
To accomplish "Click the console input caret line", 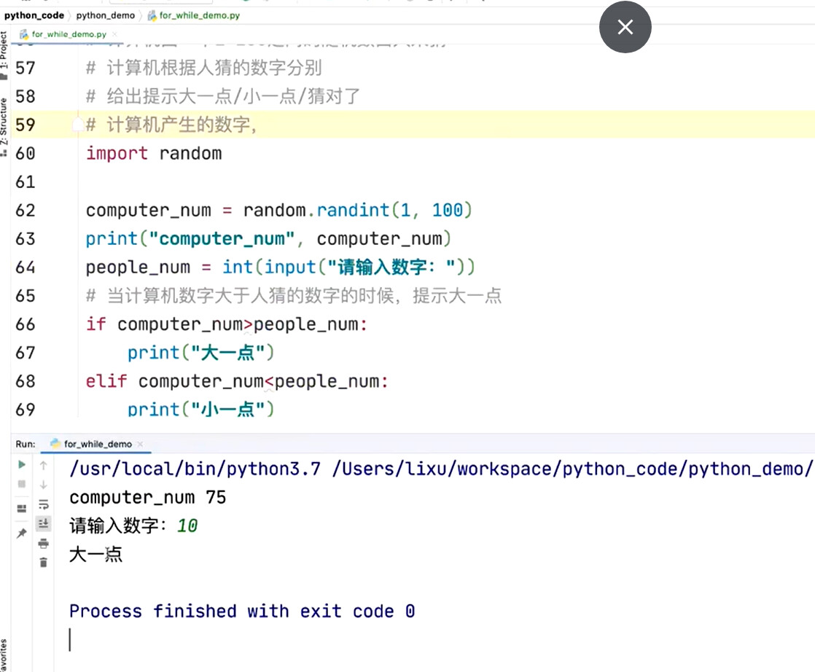I will coord(70,640).
